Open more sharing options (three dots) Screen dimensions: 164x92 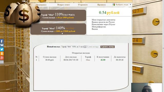[x=2, y=62]
